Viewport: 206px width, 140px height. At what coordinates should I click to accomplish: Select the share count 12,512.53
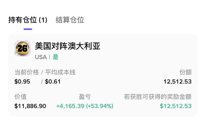click(x=178, y=82)
